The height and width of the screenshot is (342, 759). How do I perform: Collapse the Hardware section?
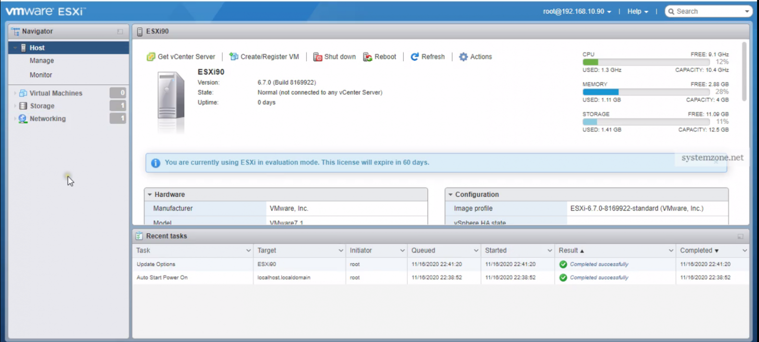(x=149, y=194)
